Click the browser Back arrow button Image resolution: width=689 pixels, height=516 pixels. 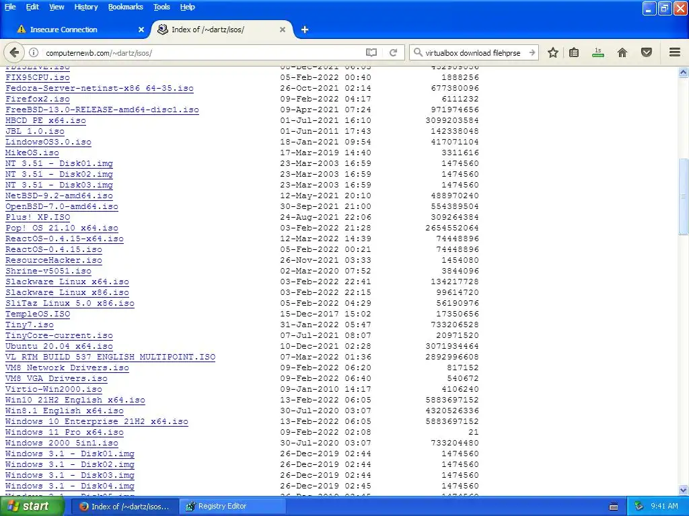14,52
